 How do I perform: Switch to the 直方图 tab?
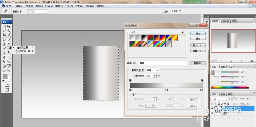tap(226, 21)
